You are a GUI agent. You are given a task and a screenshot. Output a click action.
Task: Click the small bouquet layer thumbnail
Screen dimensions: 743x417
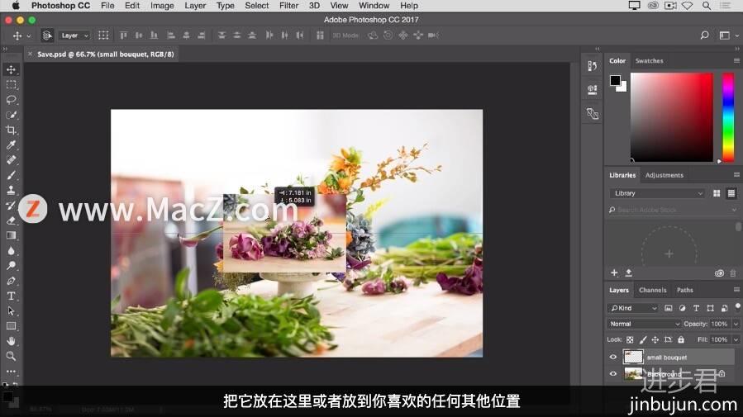633,357
